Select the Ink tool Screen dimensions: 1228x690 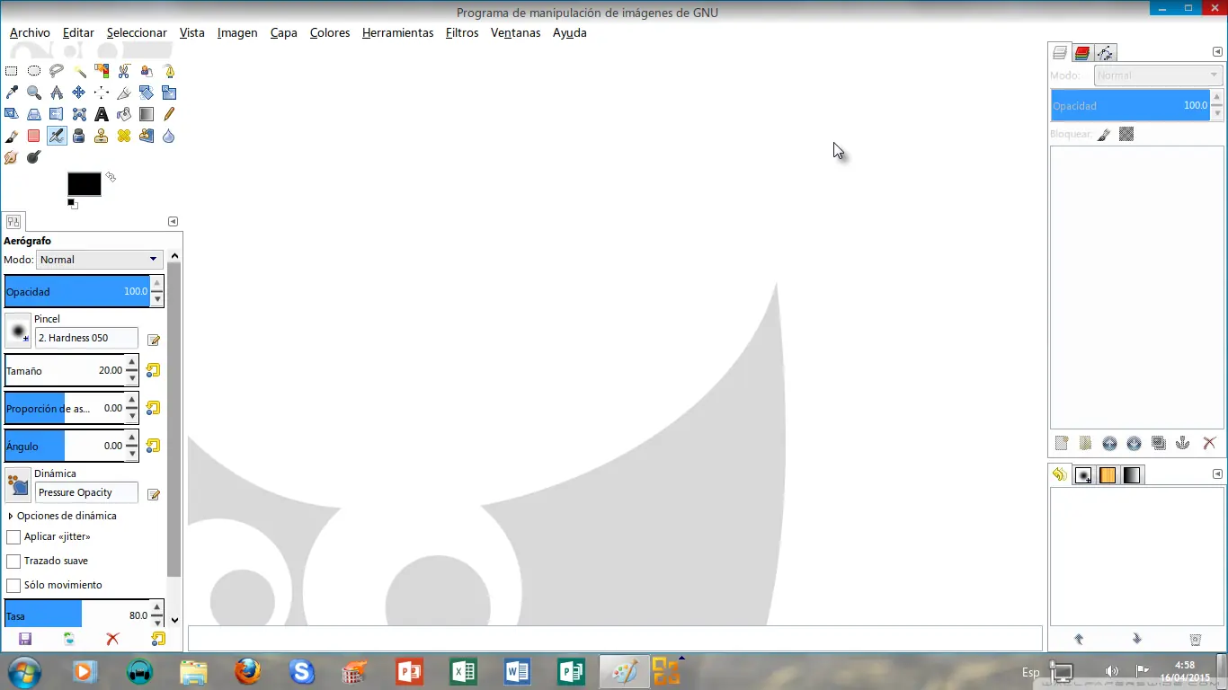(79, 136)
